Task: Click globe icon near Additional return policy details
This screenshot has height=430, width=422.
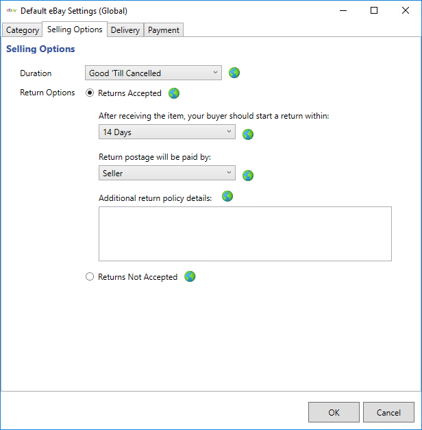Action: 227,197
